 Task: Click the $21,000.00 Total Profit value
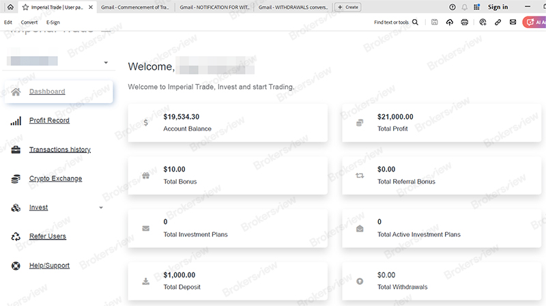coord(395,117)
